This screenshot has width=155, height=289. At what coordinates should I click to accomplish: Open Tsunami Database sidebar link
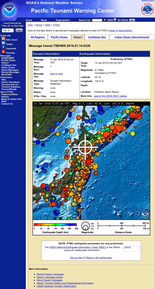[11, 87]
